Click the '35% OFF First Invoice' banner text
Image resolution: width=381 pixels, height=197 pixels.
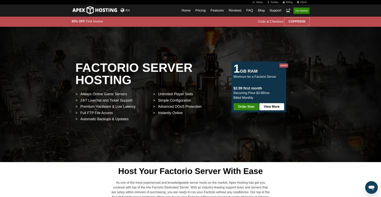[x=87, y=22]
